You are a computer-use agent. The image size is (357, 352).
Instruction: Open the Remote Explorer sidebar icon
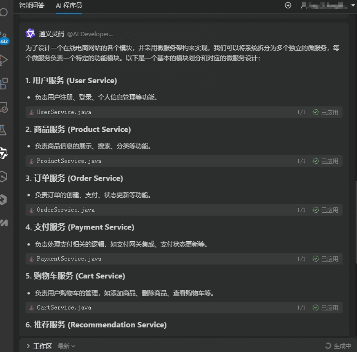click(x=4, y=107)
